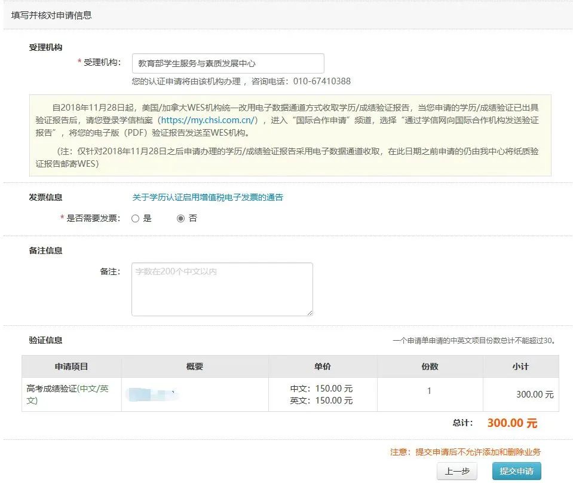Click the 概要 column header
The height and width of the screenshot is (483, 573).
point(195,366)
